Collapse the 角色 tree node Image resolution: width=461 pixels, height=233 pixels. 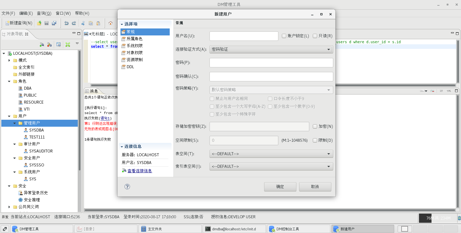[9, 81]
